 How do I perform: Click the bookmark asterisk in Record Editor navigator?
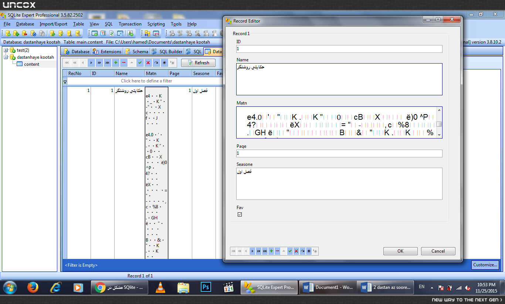pos(309,251)
